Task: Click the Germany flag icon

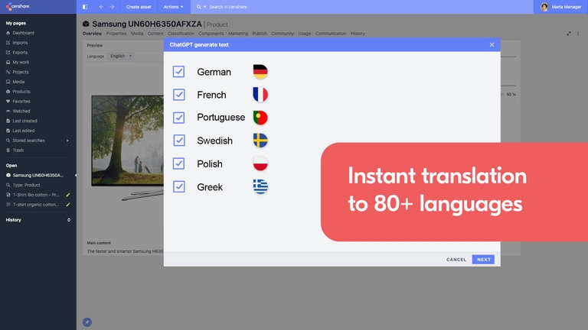Action: click(x=260, y=72)
